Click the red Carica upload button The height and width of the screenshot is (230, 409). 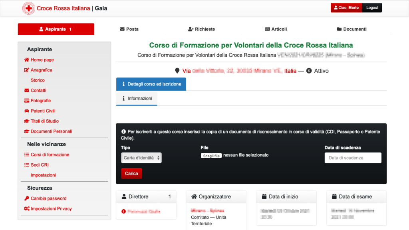(x=131, y=173)
